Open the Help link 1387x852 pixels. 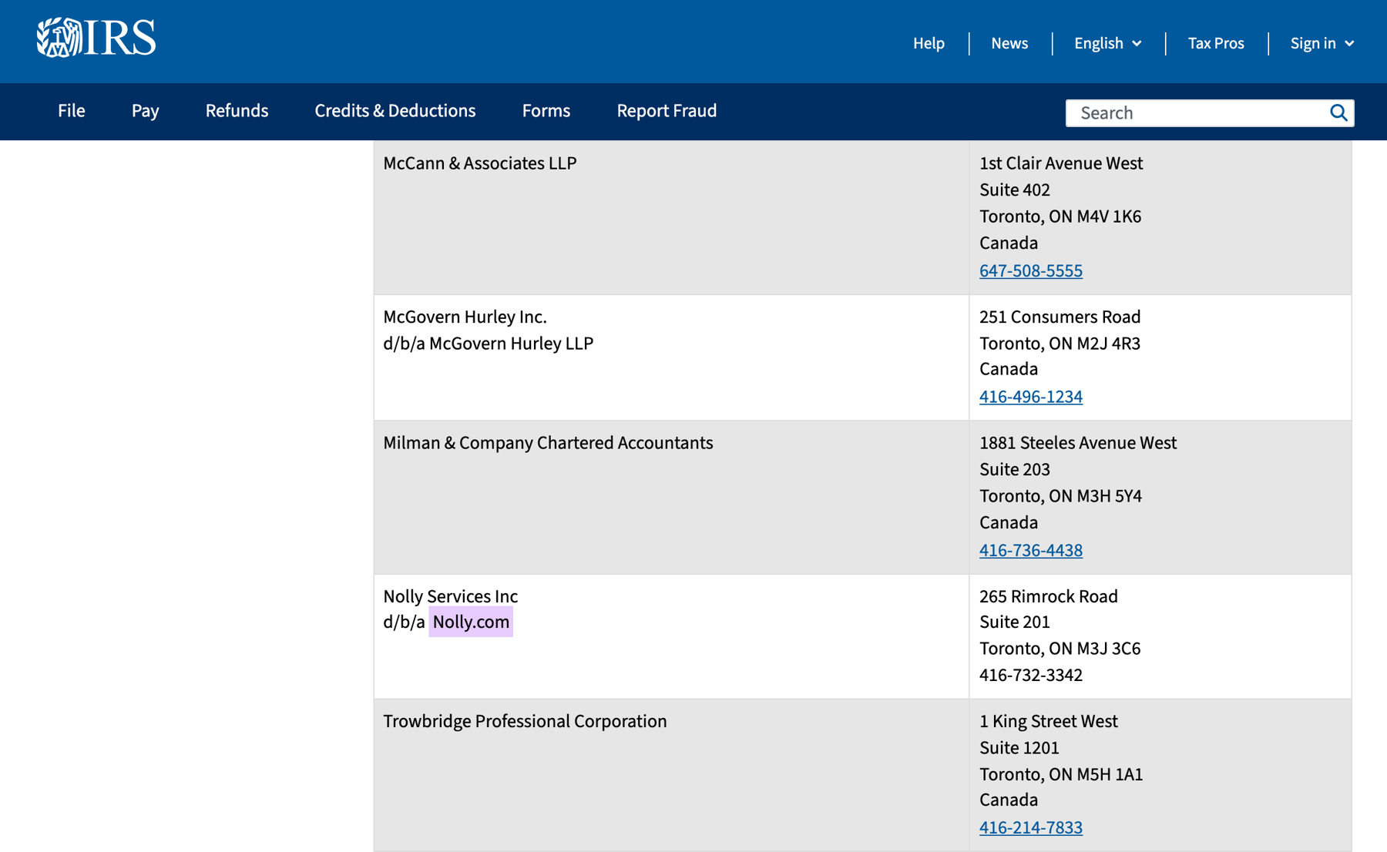929,43
